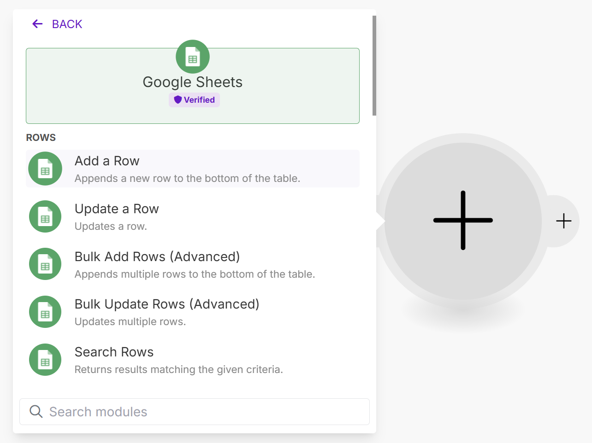The height and width of the screenshot is (443, 592).
Task: Focus the Search modules input field
Action: coord(195,412)
